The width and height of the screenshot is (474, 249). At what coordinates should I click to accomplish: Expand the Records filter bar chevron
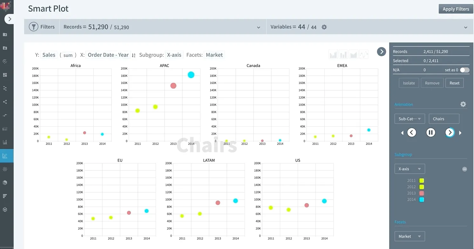(259, 28)
